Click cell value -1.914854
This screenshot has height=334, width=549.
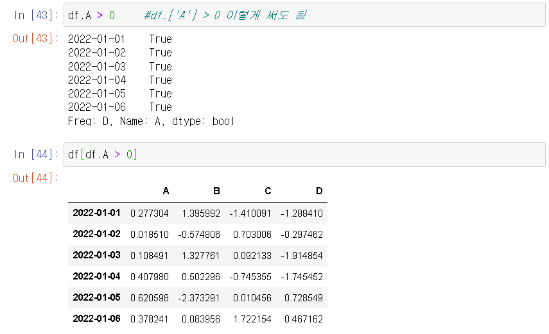pos(301,256)
